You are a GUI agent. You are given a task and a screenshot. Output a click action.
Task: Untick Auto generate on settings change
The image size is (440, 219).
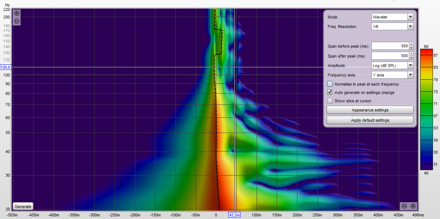(x=330, y=92)
